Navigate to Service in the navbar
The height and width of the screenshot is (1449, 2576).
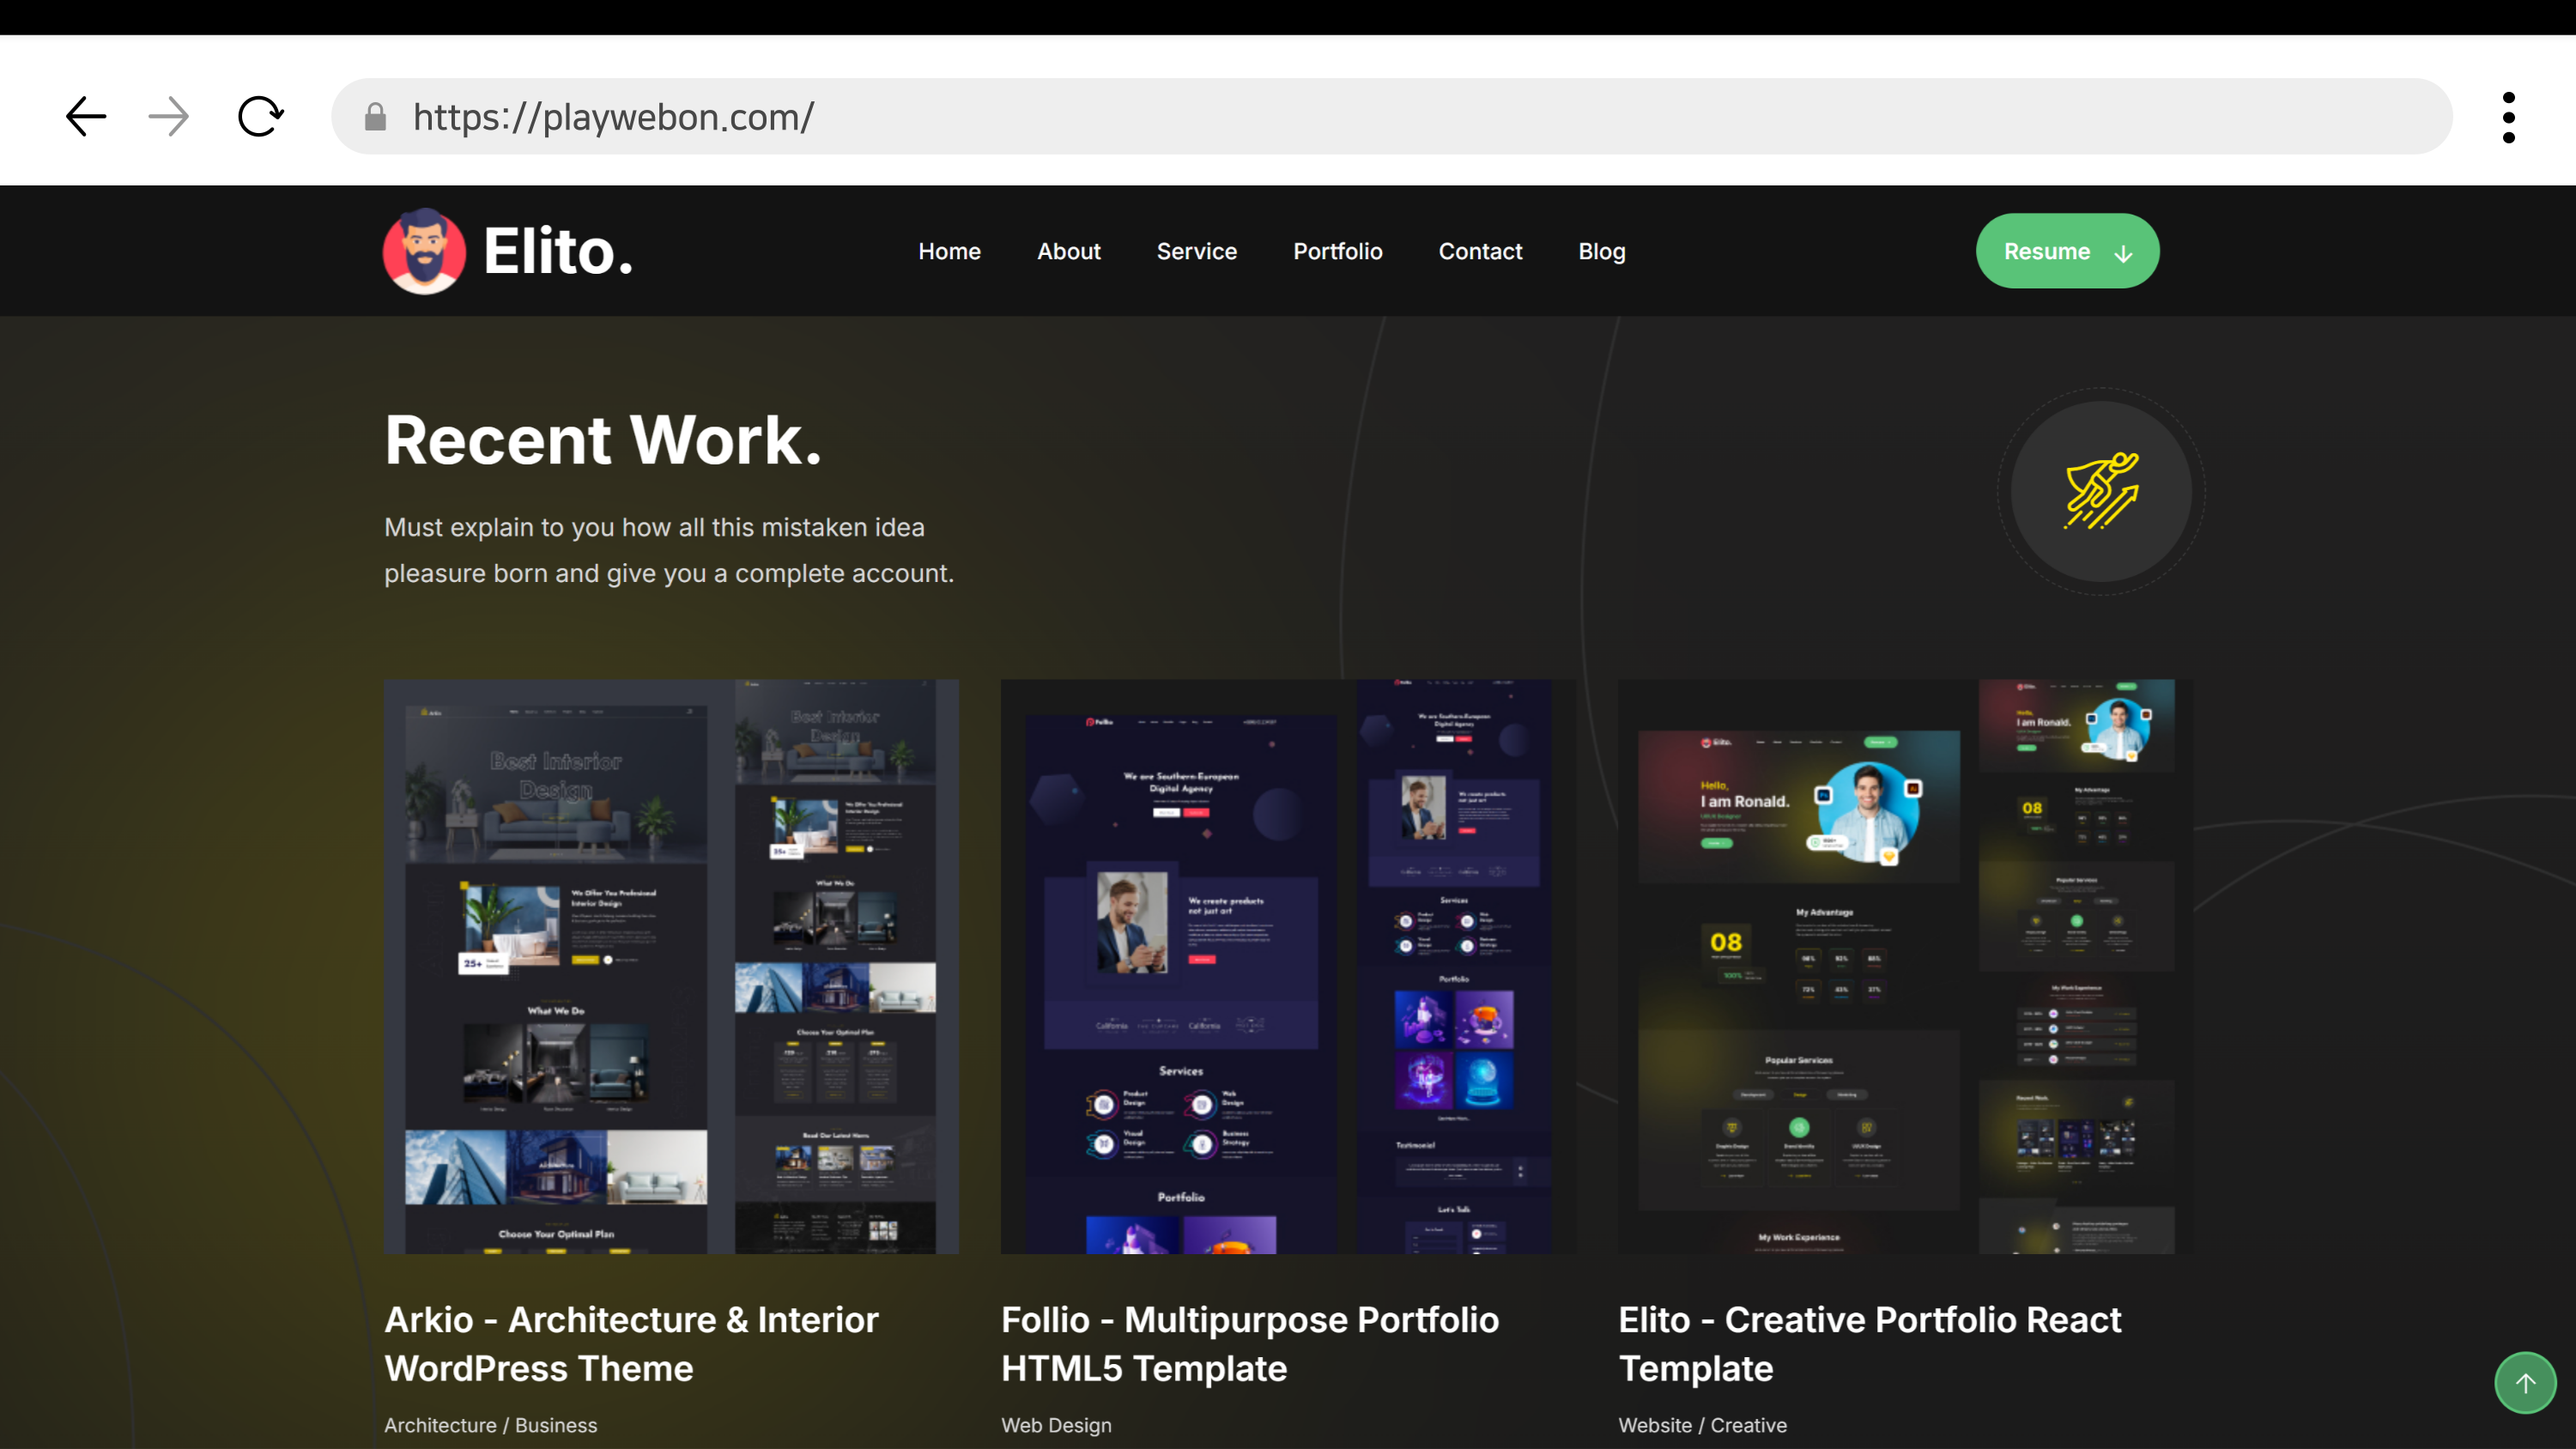click(1196, 252)
